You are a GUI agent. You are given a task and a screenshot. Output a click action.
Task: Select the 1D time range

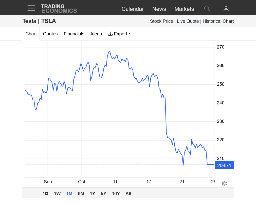[x=45, y=194]
